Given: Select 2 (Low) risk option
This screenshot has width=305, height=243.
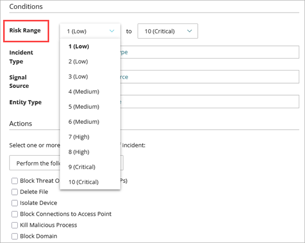Looking at the screenshot, I should tap(90, 62).
